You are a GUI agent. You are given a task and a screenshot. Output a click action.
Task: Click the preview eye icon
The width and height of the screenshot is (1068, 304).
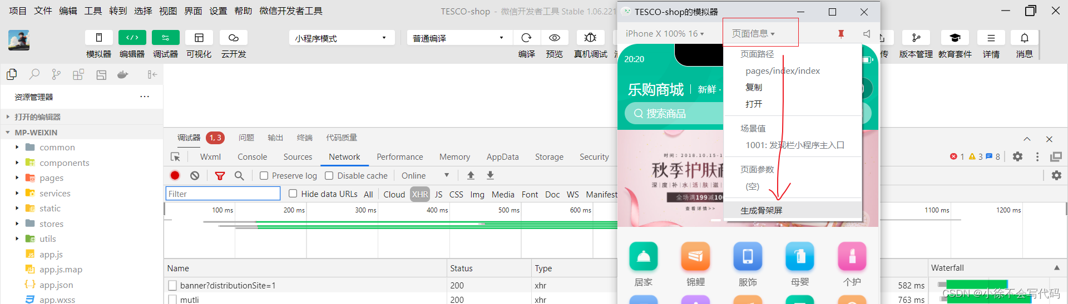point(555,38)
